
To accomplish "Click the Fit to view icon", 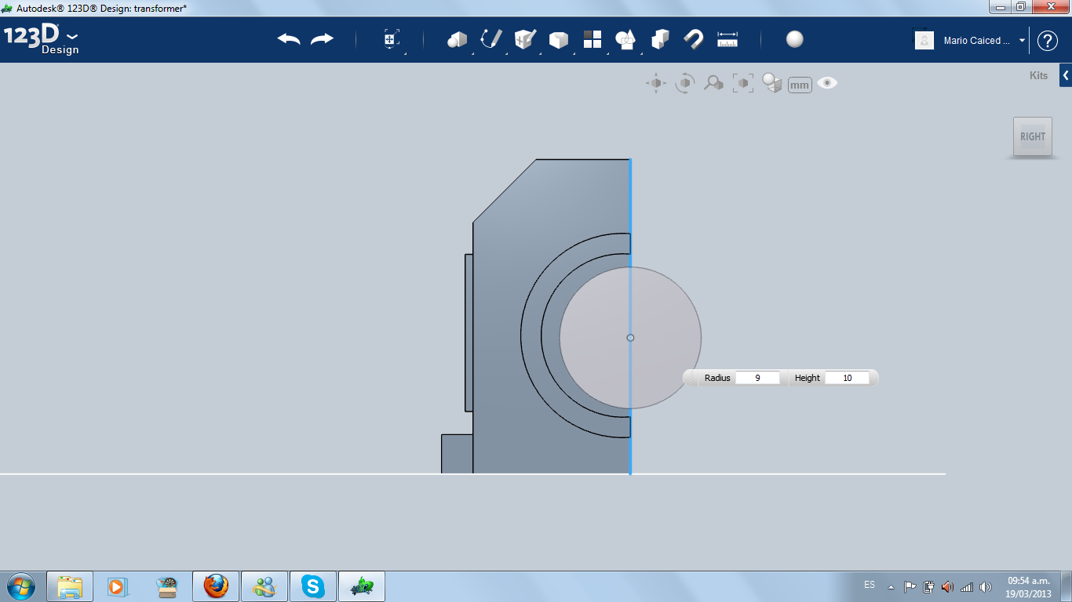I will coord(742,83).
